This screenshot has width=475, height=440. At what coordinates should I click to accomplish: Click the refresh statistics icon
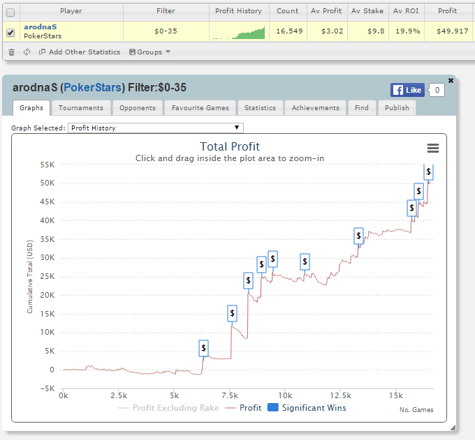coord(27,52)
